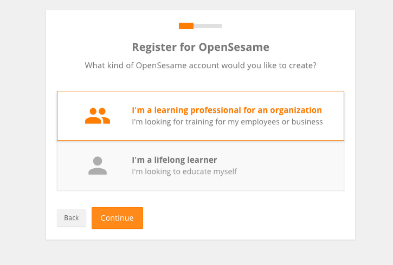Screen dimensions: 393x265
Task: Go back with the Back button
Action: click(x=72, y=218)
